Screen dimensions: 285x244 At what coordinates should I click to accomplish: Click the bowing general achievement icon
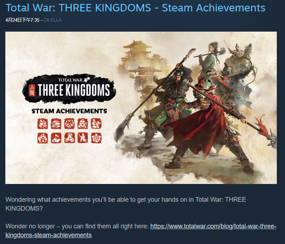[69, 138]
